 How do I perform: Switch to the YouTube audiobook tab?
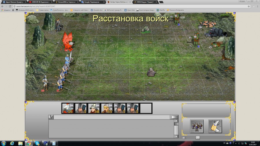40,2
